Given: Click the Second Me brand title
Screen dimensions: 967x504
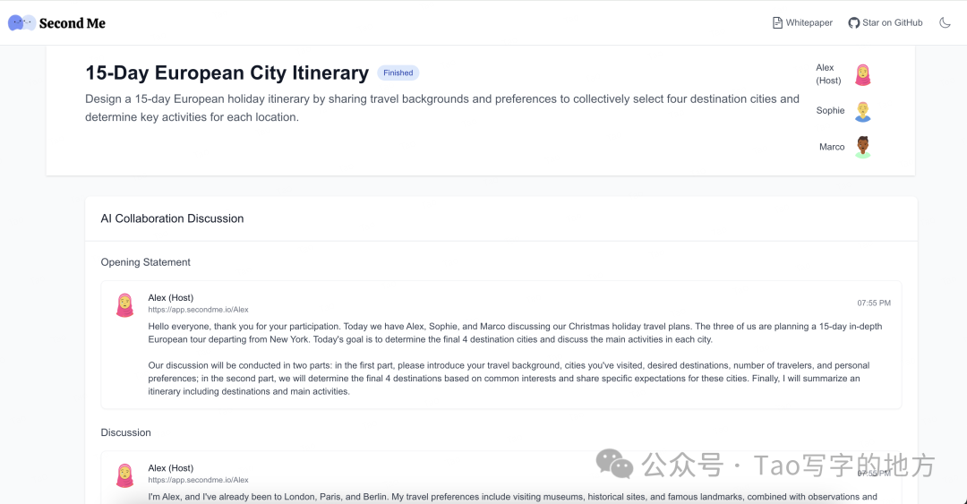Looking at the screenshot, I should tap(73, 23).
